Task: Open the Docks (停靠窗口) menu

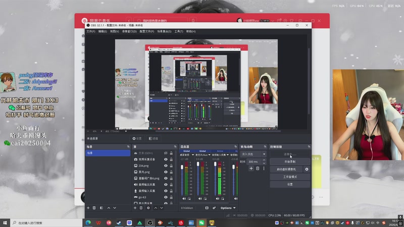Action: (129, 31)
